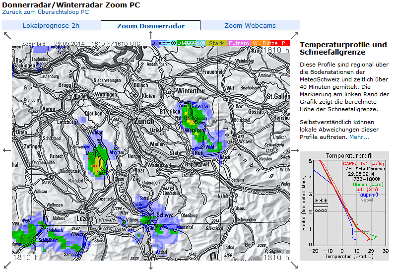Click the Rapperswil label on the map
Image resolution: width=394 pixels, height=272 pixels.
click(x=197, y=164)
